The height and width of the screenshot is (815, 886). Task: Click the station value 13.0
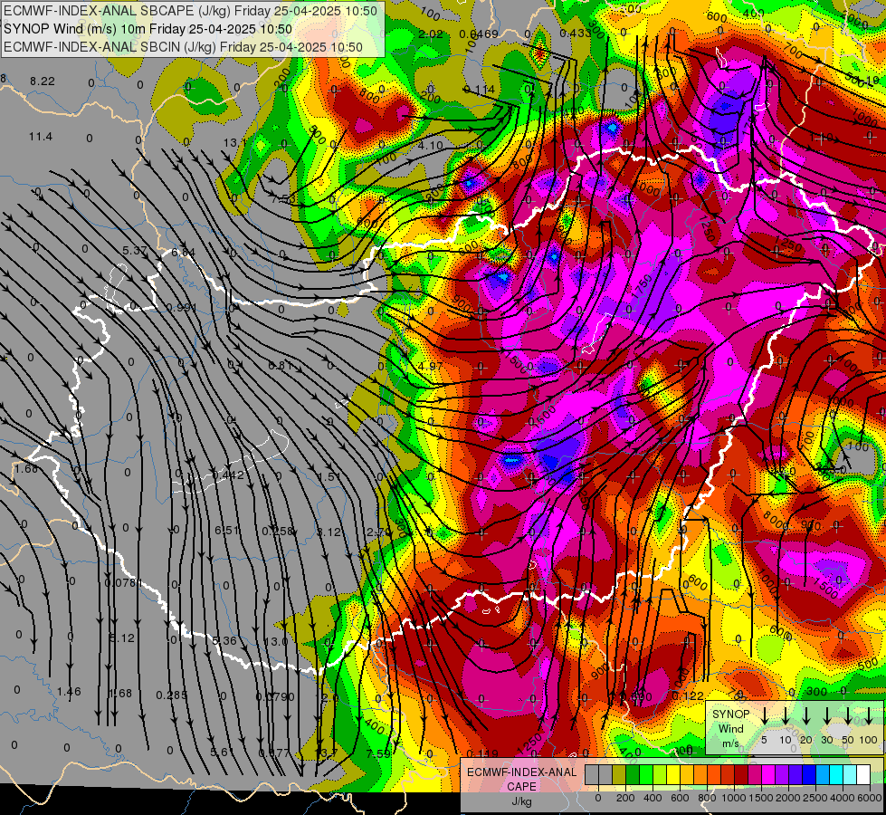coord(276,642)
